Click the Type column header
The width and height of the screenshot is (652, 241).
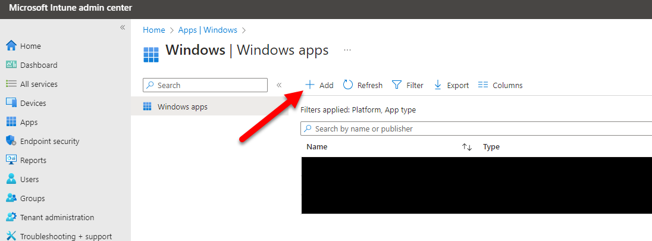tap(491, 147)
